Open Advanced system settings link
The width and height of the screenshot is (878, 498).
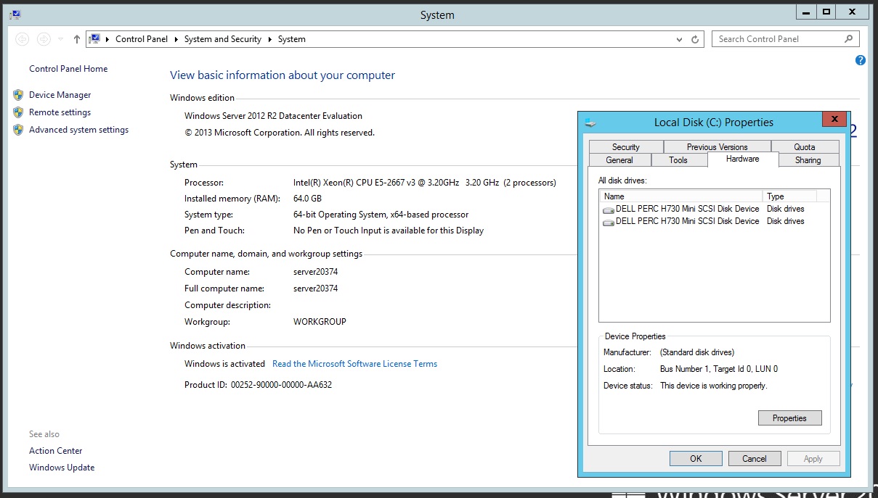click(x=78, y=130)
